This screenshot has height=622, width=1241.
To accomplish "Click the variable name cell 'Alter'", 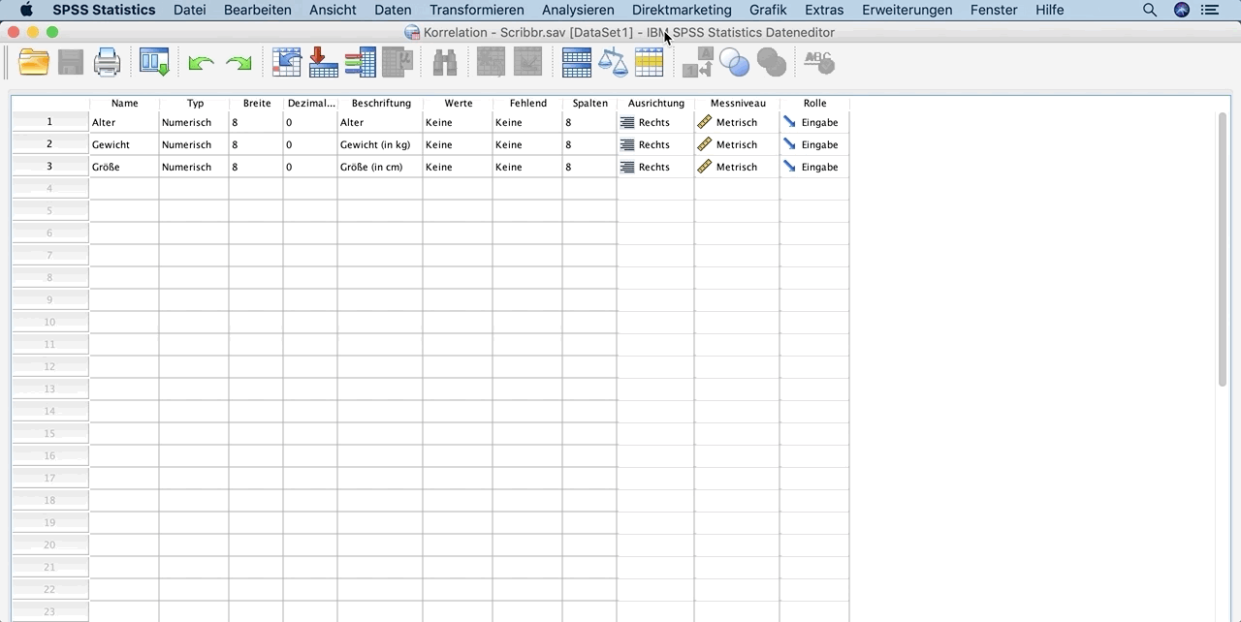I will click(124, 123).
